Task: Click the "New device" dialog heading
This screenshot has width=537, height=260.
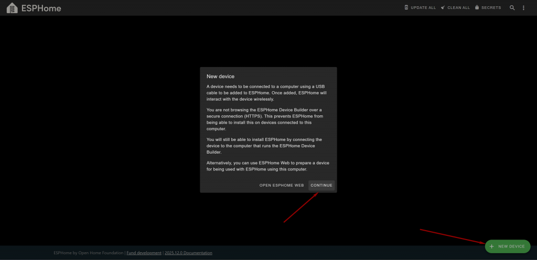Action: click(221, 77)
